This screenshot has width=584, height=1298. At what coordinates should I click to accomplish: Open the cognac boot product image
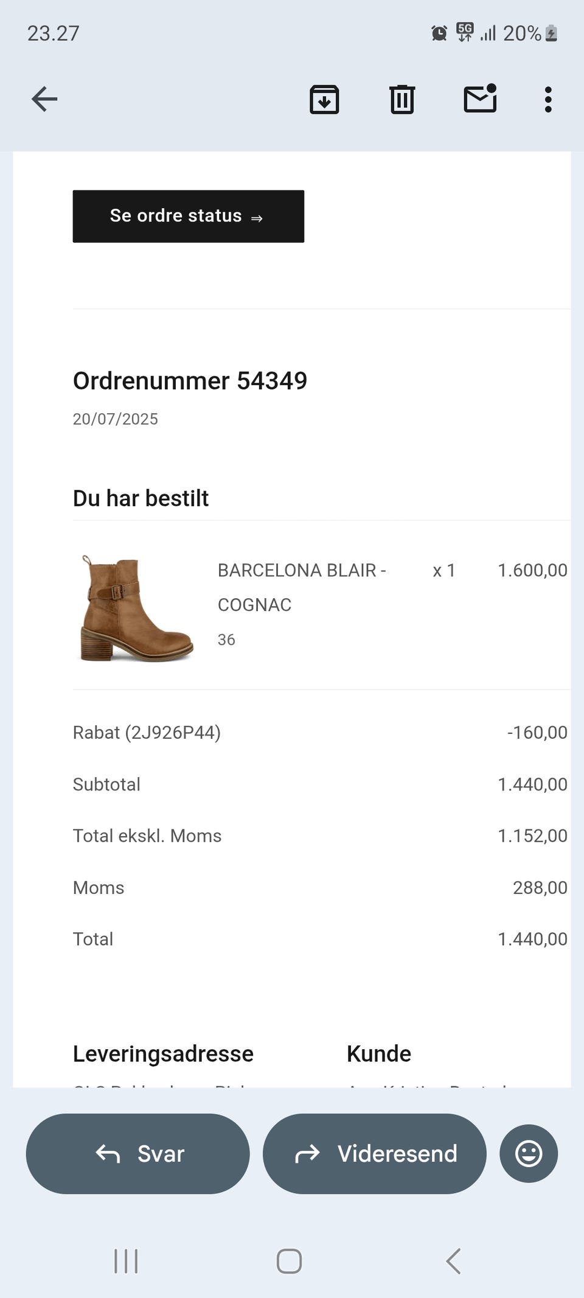[x=137, y=608]
